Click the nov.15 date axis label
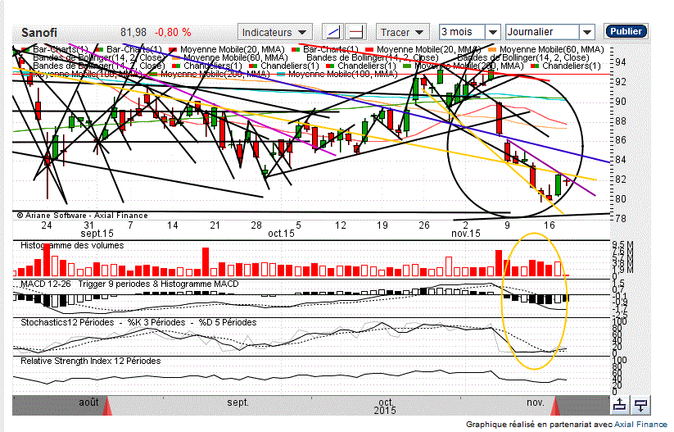The height and width of the screenshot is (432, 674). 465,234
